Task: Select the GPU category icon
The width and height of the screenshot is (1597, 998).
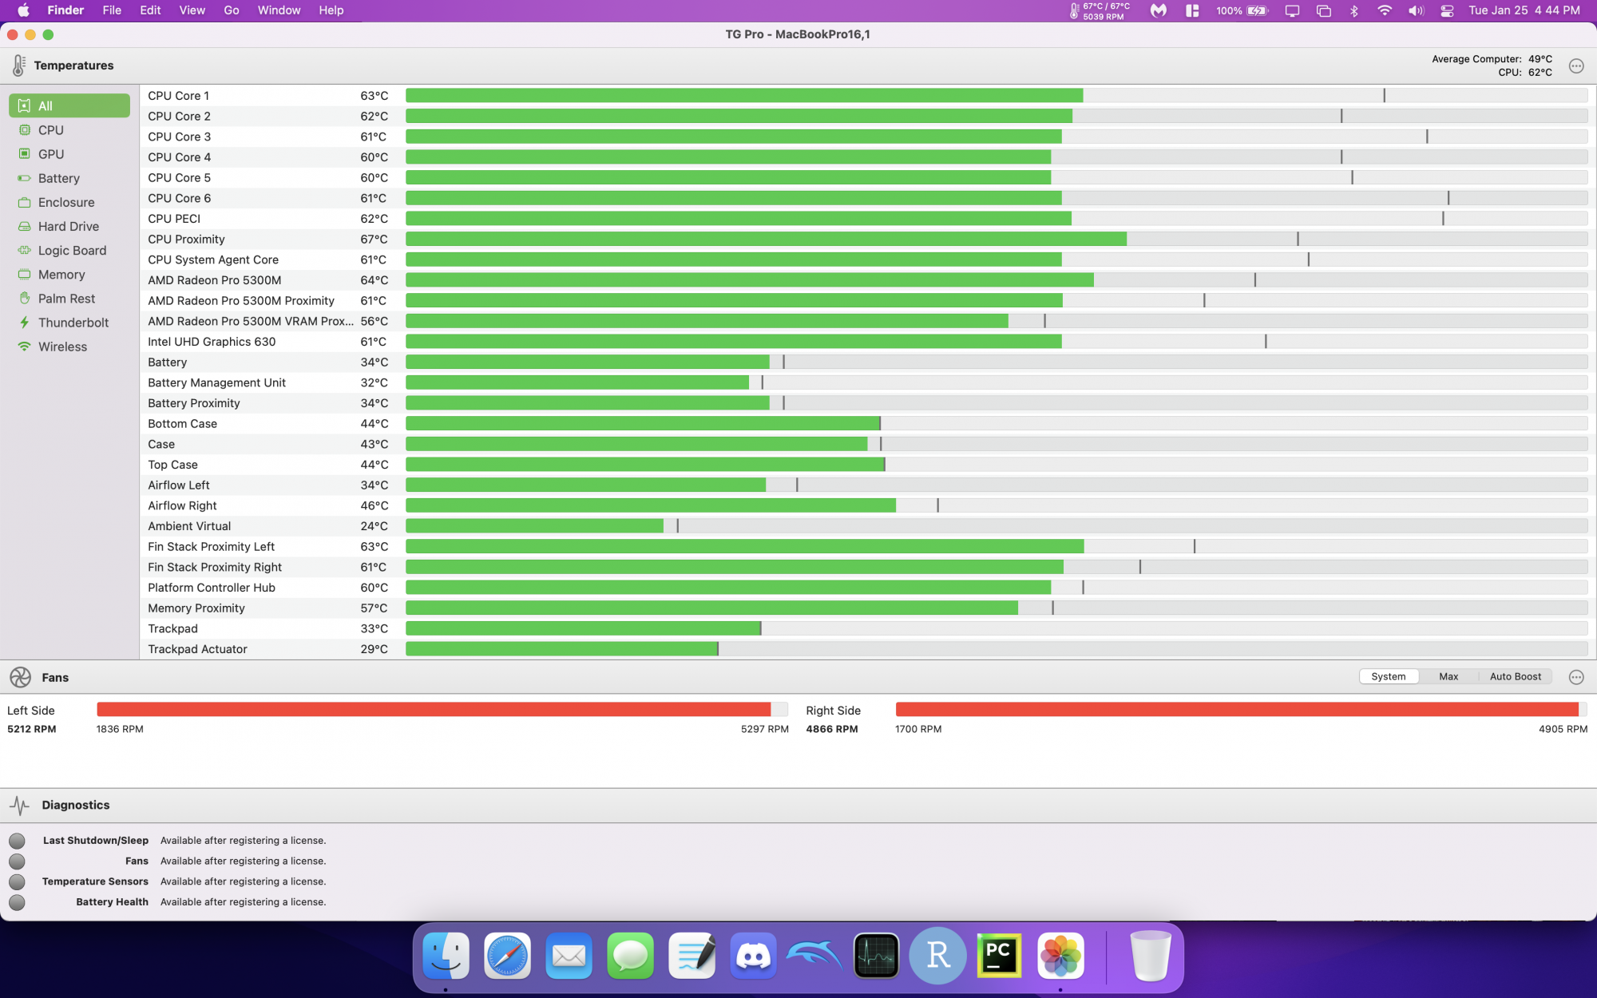Action: click(x=25, y=153)
